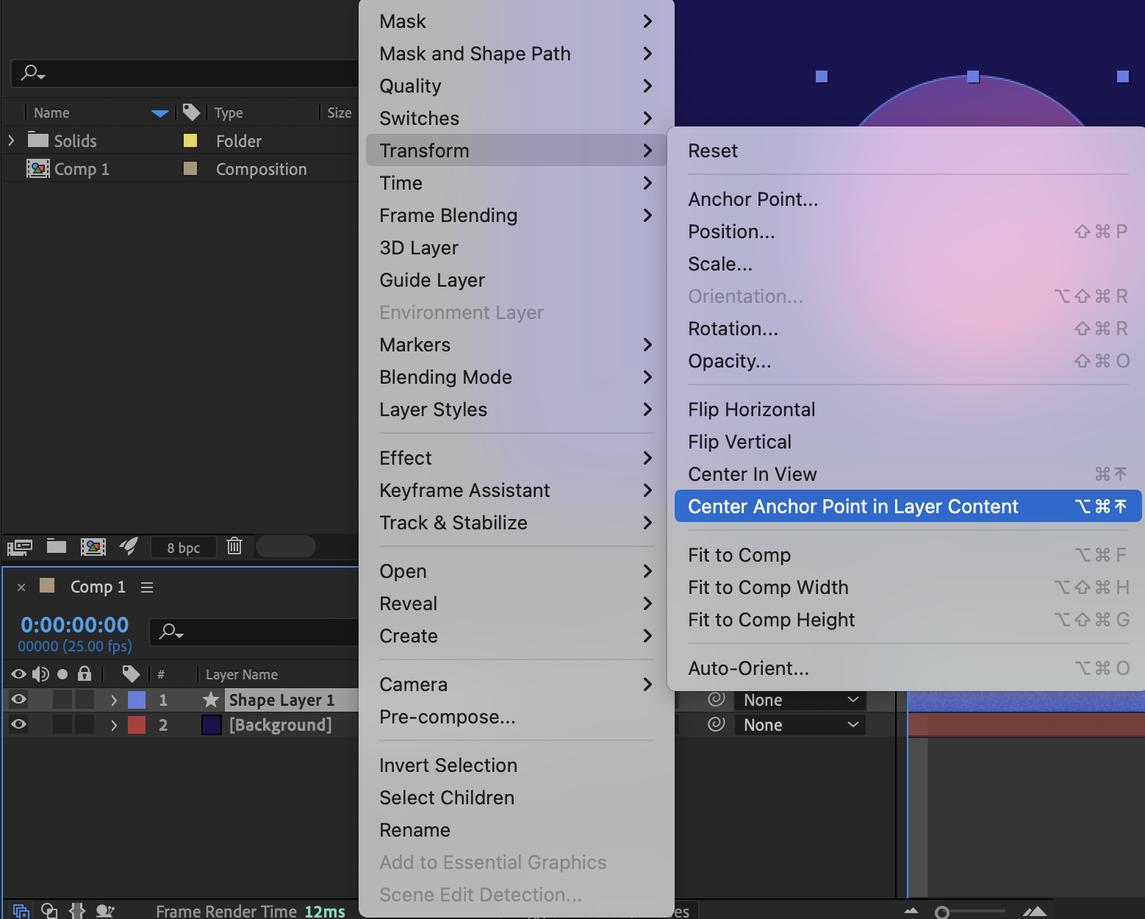1145x919 pixels.
Task: Open the Blending Mode submenu
Action: tap(516, 377)
